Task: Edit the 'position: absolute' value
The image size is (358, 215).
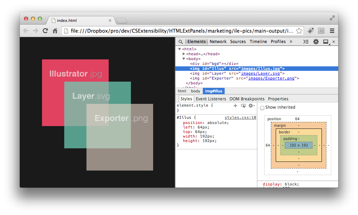Action: [217, 123]
